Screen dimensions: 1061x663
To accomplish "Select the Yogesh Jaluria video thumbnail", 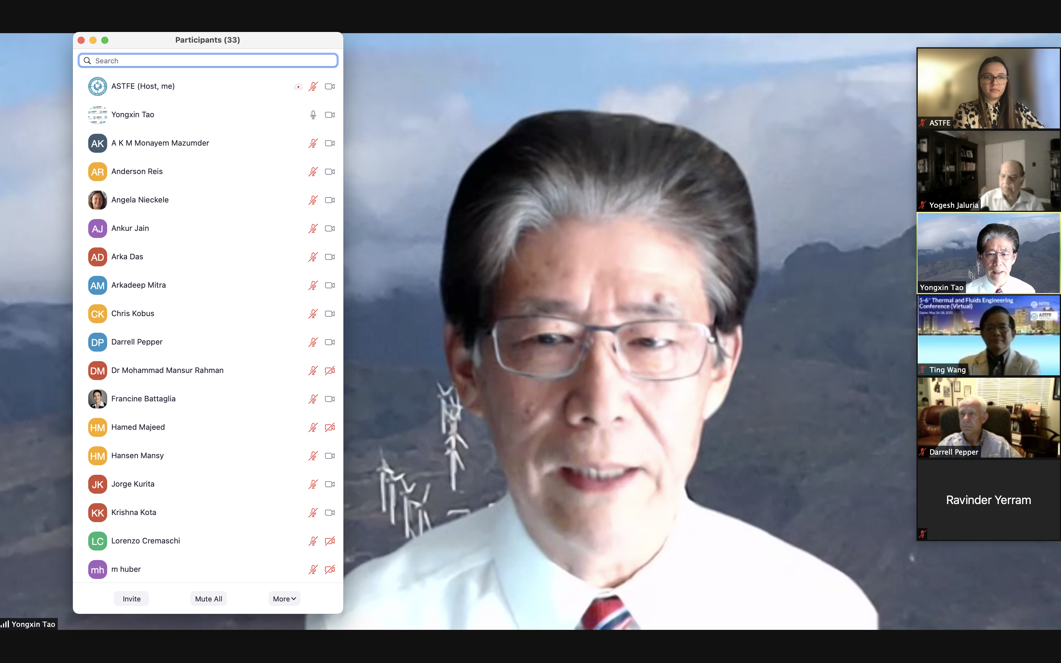I will point(989,171).
